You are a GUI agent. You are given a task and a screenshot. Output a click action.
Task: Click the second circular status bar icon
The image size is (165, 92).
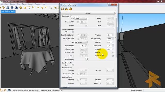pyautogui.click(x=5, y=90)
